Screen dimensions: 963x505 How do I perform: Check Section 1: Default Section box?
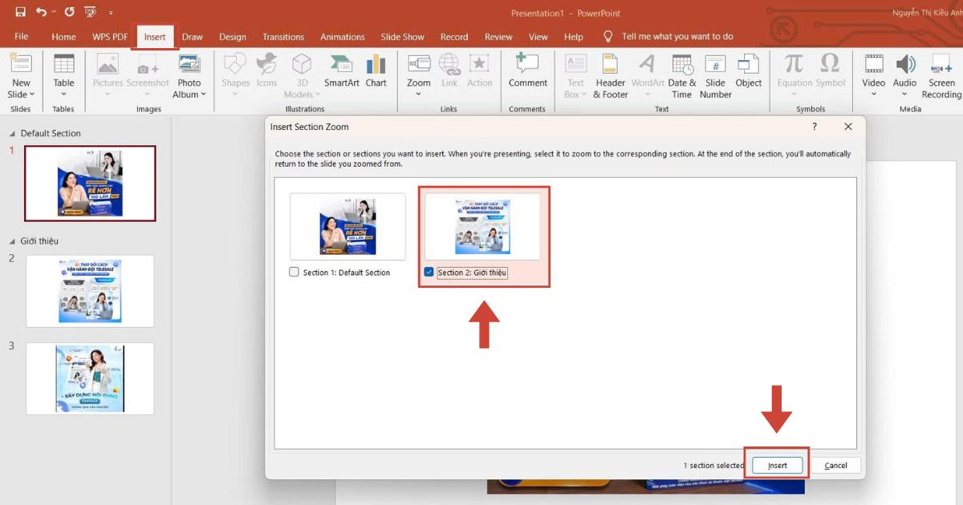[294, 273]
